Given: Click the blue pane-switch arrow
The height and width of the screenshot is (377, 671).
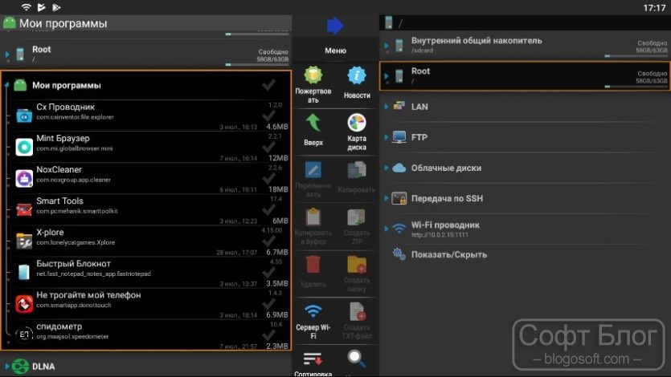Looking at the screenshot, I should coord(335,26).
